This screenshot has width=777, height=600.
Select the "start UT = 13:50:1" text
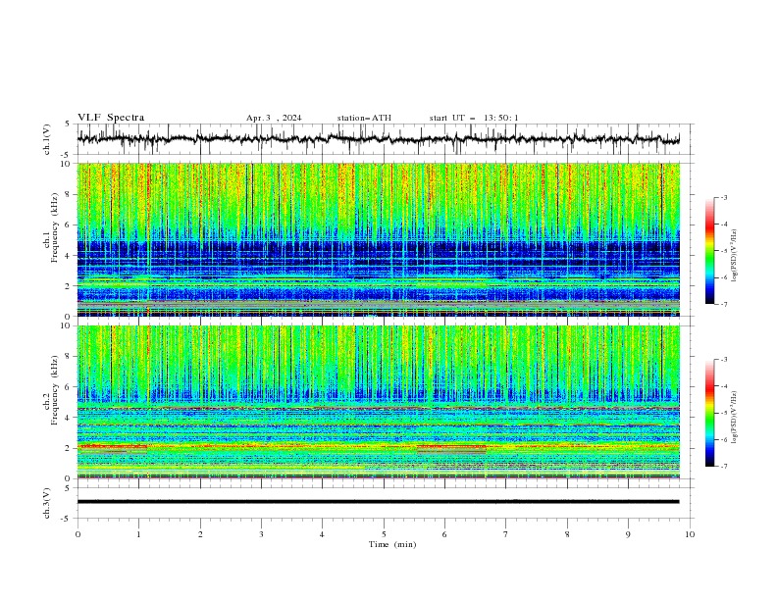coord(474,118)
